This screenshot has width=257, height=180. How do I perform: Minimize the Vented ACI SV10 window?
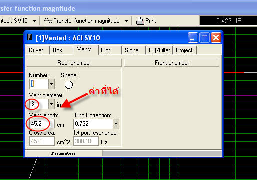(x=193, y=38)
